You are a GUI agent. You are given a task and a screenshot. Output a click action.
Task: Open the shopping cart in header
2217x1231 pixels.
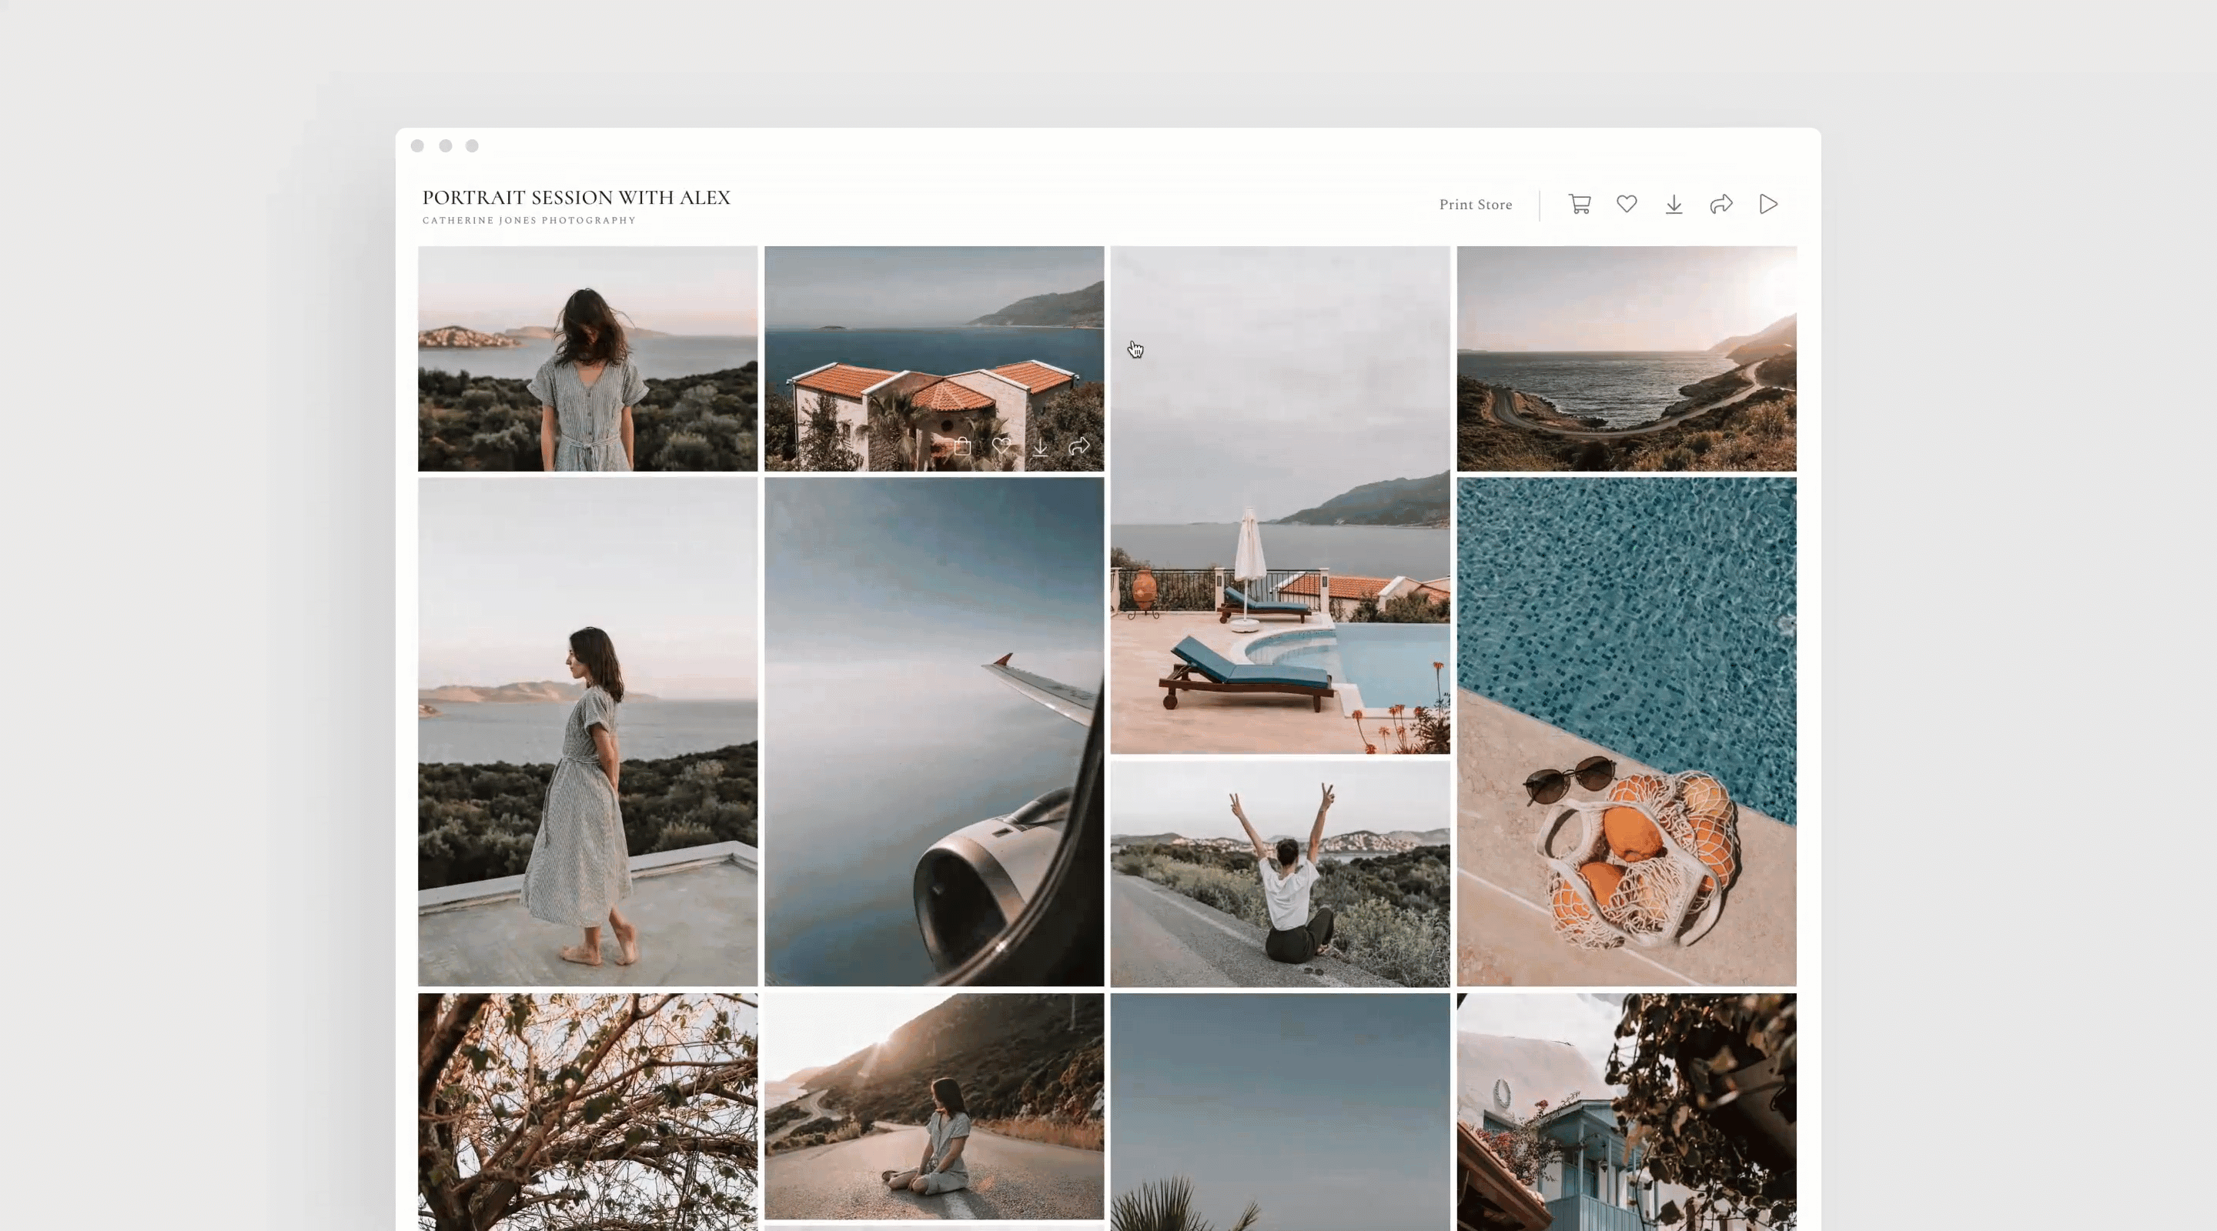pos(1580,204)
